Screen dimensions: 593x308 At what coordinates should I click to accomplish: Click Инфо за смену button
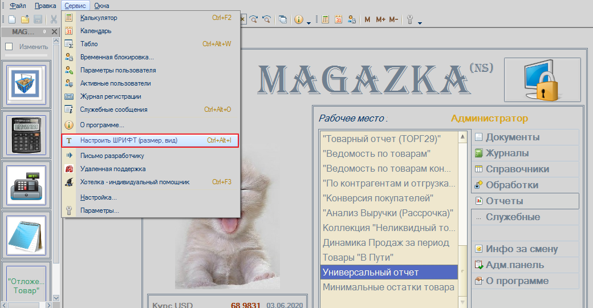[525, 249]
